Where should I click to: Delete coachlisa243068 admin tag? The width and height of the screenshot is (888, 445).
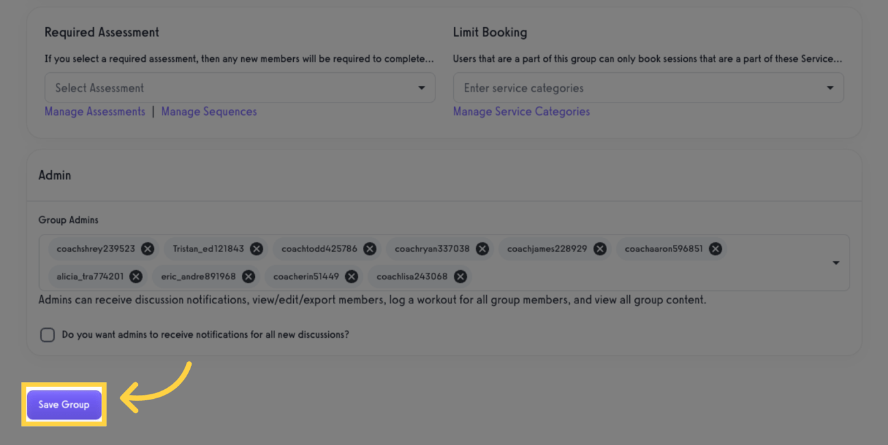click(x=460, y=276)
